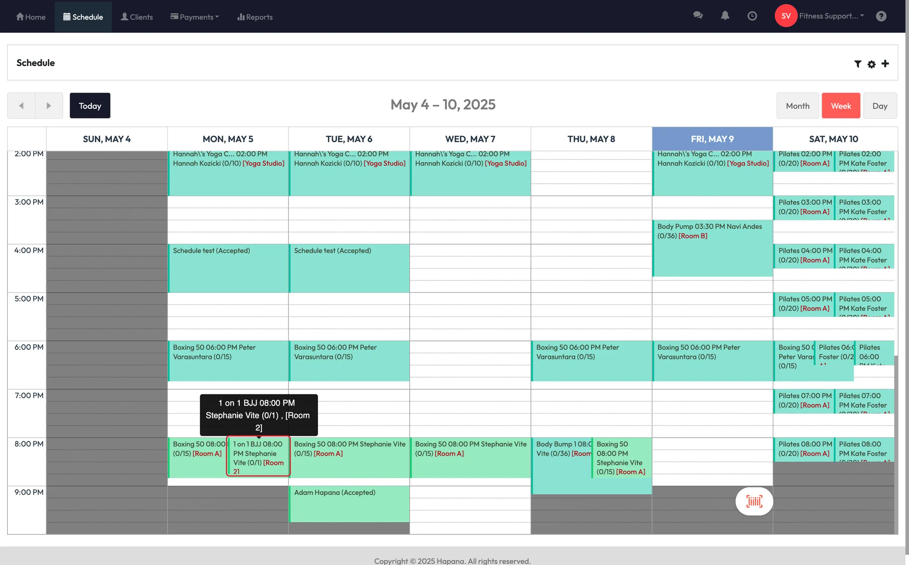Open schedule settings gear icon
The height and width of the screenshot is (565, 909).
coord(871,64)
